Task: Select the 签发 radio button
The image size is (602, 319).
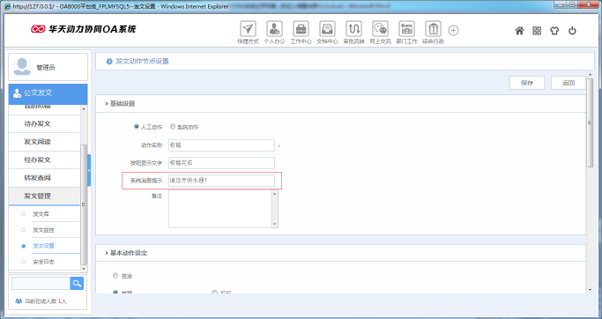Action: pyautogui.click(x=115, y=275)
